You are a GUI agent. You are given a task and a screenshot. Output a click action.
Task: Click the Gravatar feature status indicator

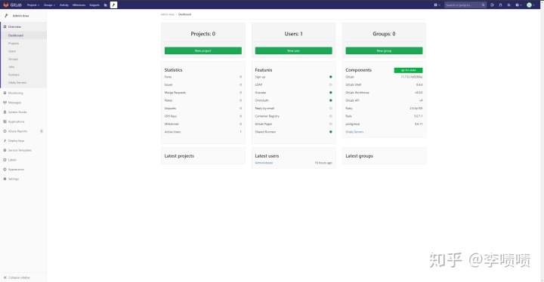(x=331, y=93)
